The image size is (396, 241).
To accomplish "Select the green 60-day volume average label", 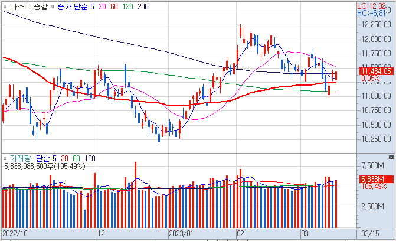I will point(76,158).
